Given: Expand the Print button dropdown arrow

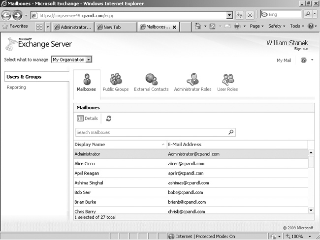Looking at the screenshot, I should (245, 26).
